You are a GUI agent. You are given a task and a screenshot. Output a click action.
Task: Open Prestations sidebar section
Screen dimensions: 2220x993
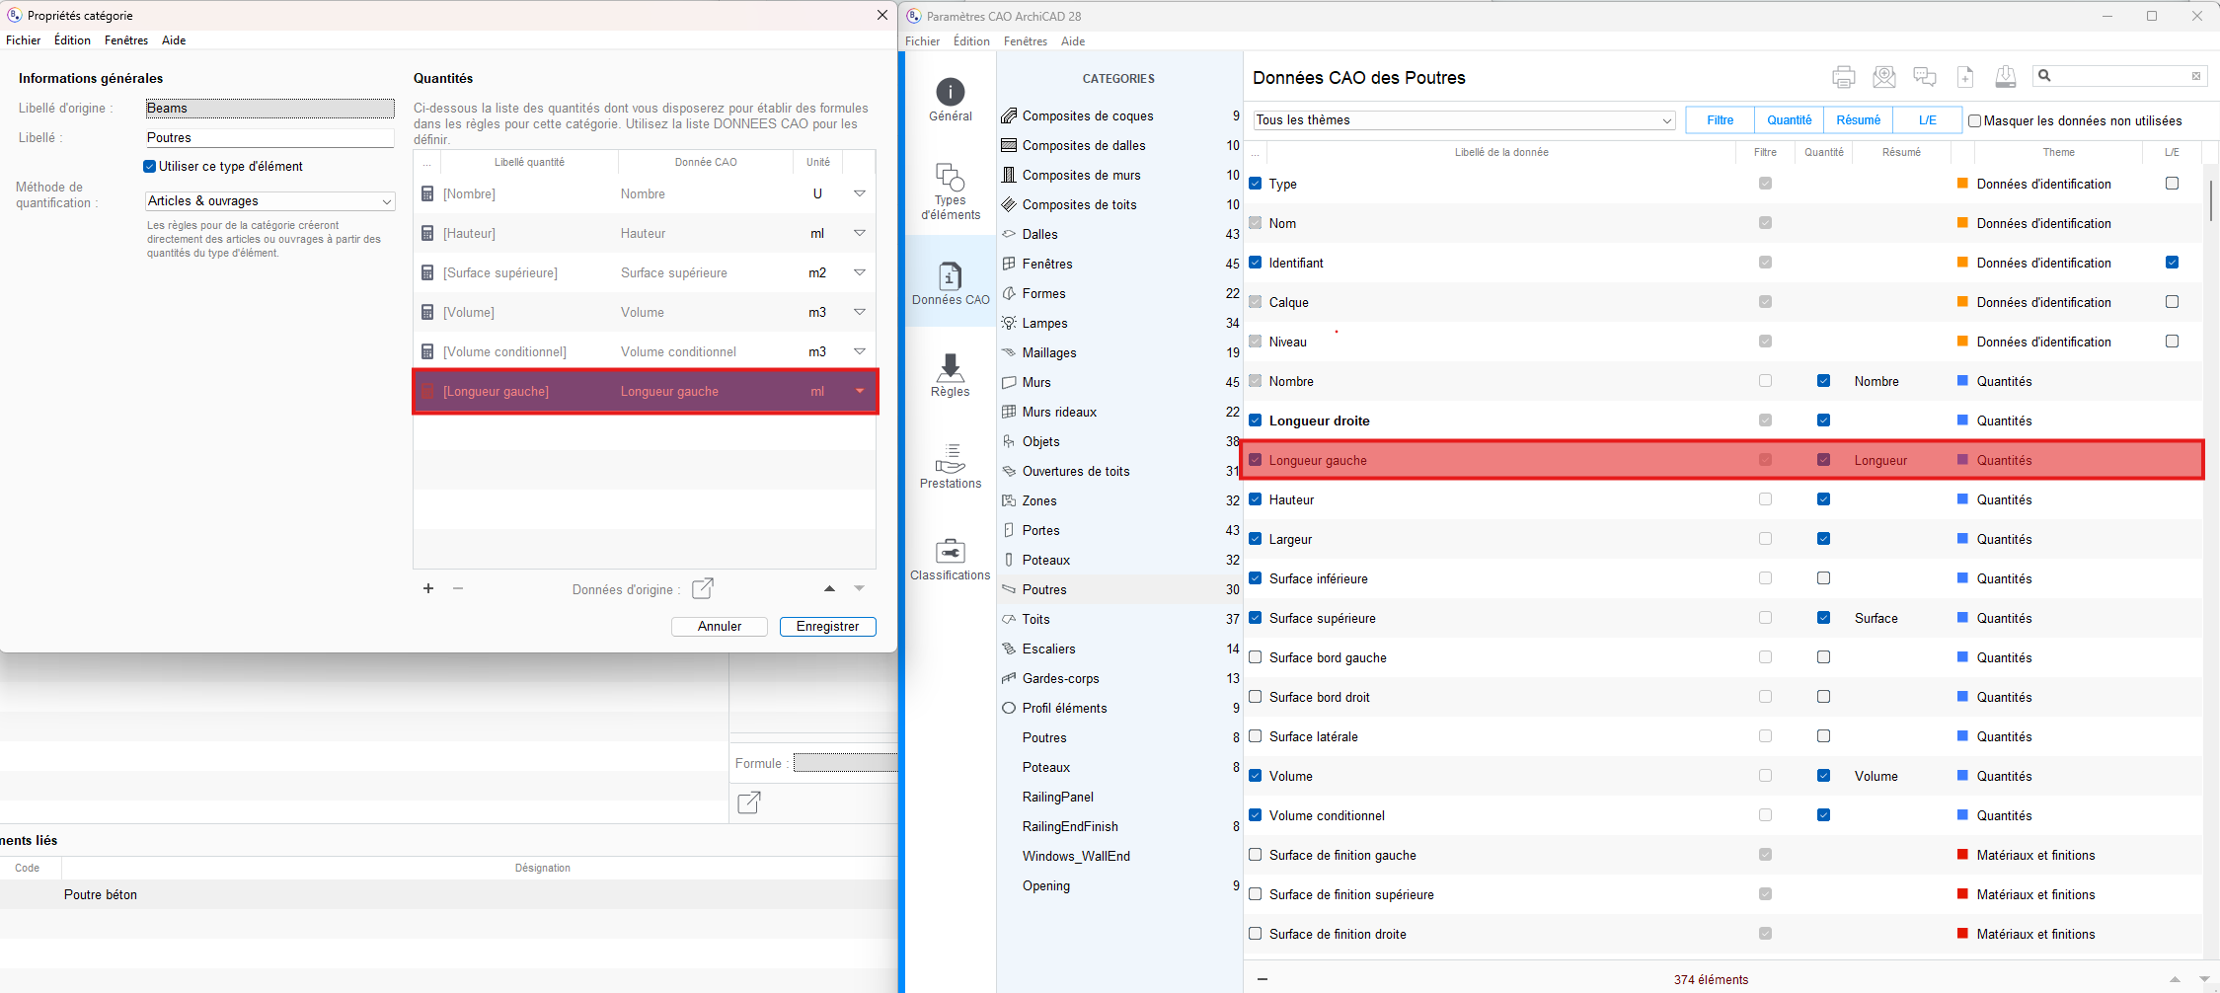point(950,466)
